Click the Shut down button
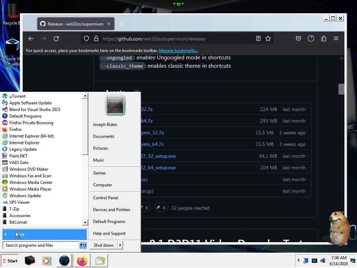The height and width of the screenshot is (268, 357). (104, 245)
